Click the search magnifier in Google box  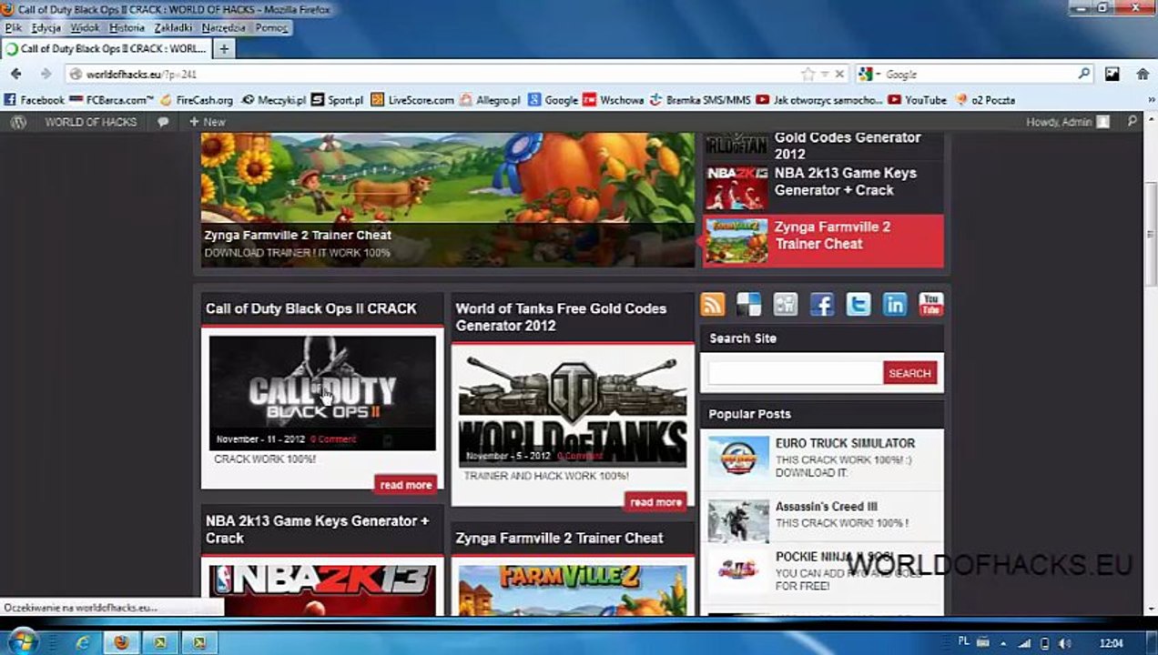pos(1084,74)
